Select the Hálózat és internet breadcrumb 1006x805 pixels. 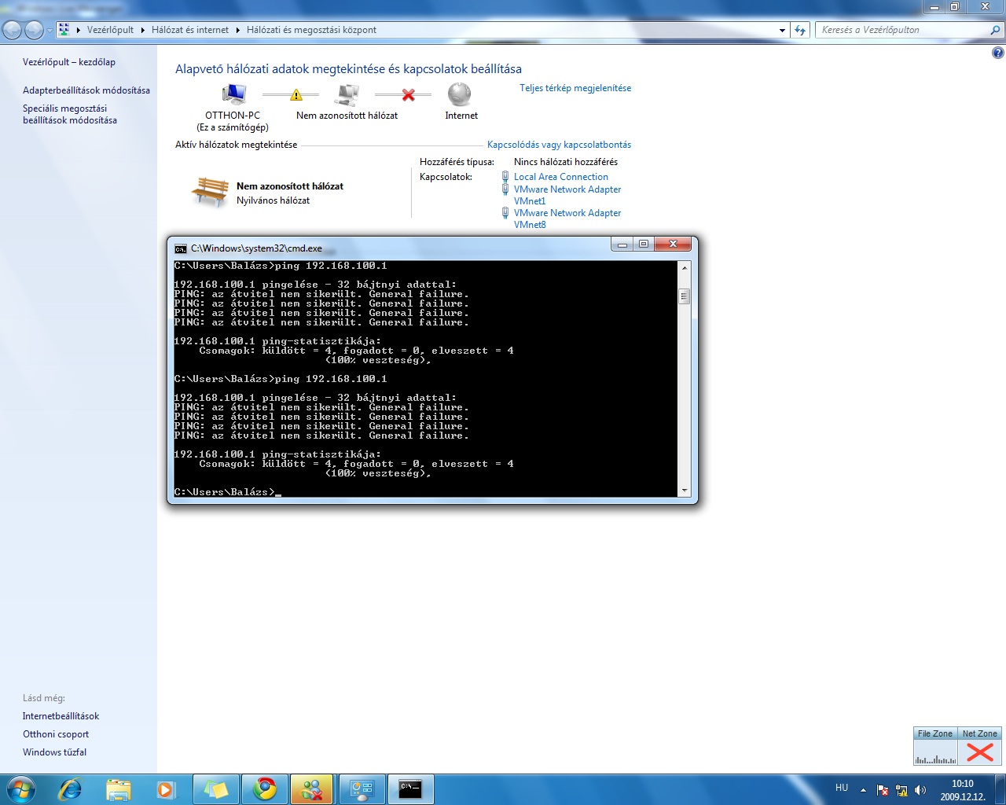(x=190, y=30)
